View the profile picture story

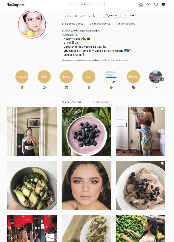[x=32, y=25]
